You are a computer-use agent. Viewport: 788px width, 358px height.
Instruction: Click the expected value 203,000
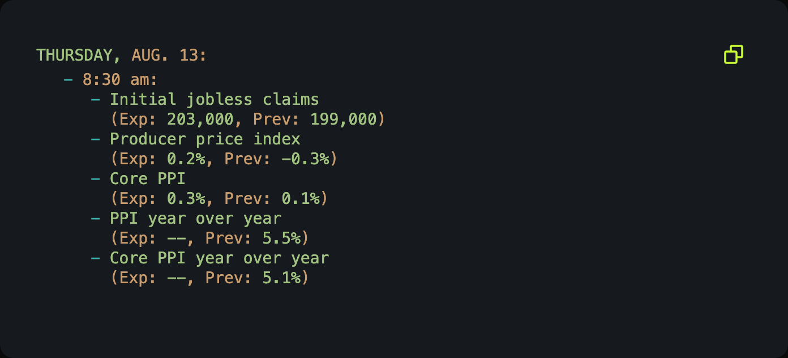[x=200, y=120]
